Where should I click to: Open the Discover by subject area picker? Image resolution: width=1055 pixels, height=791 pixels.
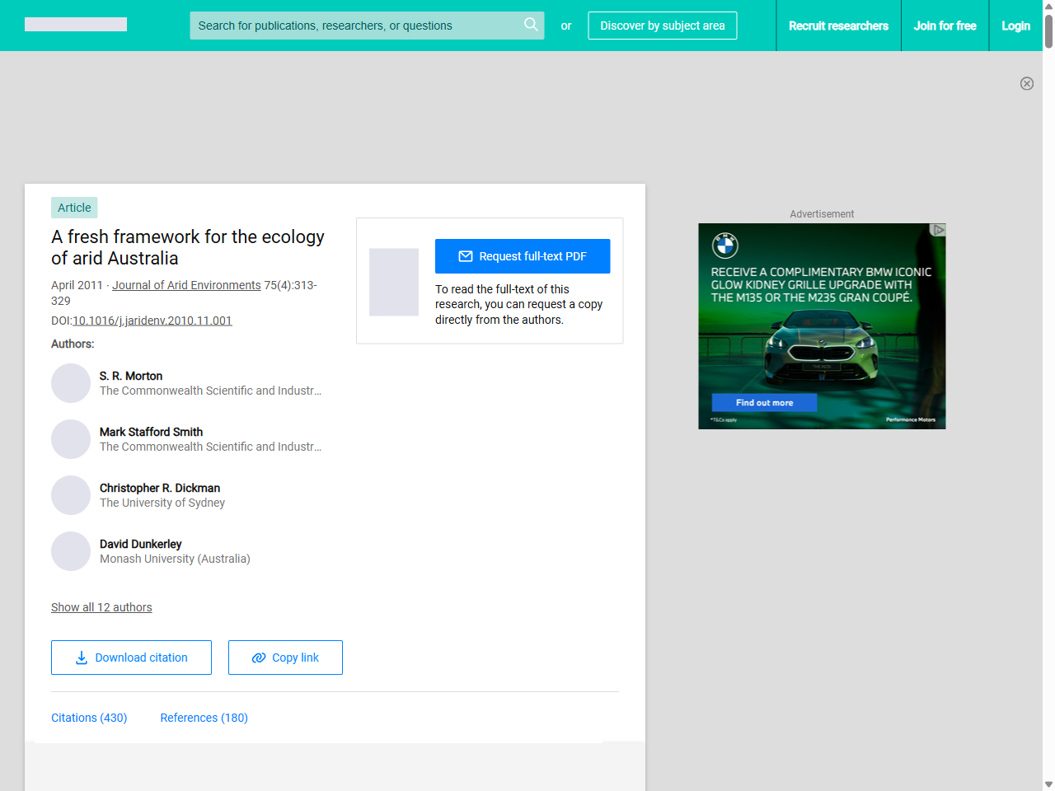pyautogui.click(x=662, y=26)
